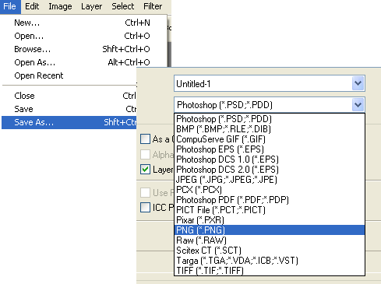Viewport: 381px width, 284px height.
Task: Select PICT File format
Action: 270,210
